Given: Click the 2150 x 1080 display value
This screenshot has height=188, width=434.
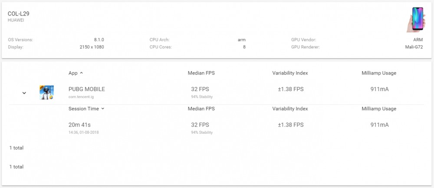Looking at the screenshot, I should tap(92, 47).
